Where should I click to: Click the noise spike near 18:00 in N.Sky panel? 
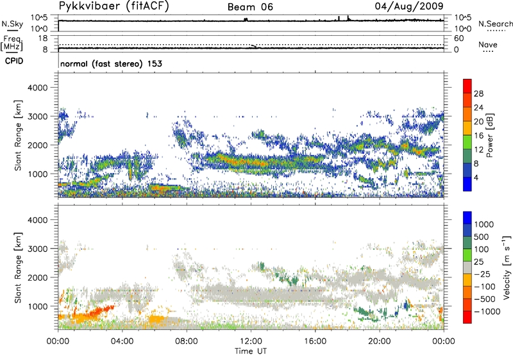pos(348,18)
